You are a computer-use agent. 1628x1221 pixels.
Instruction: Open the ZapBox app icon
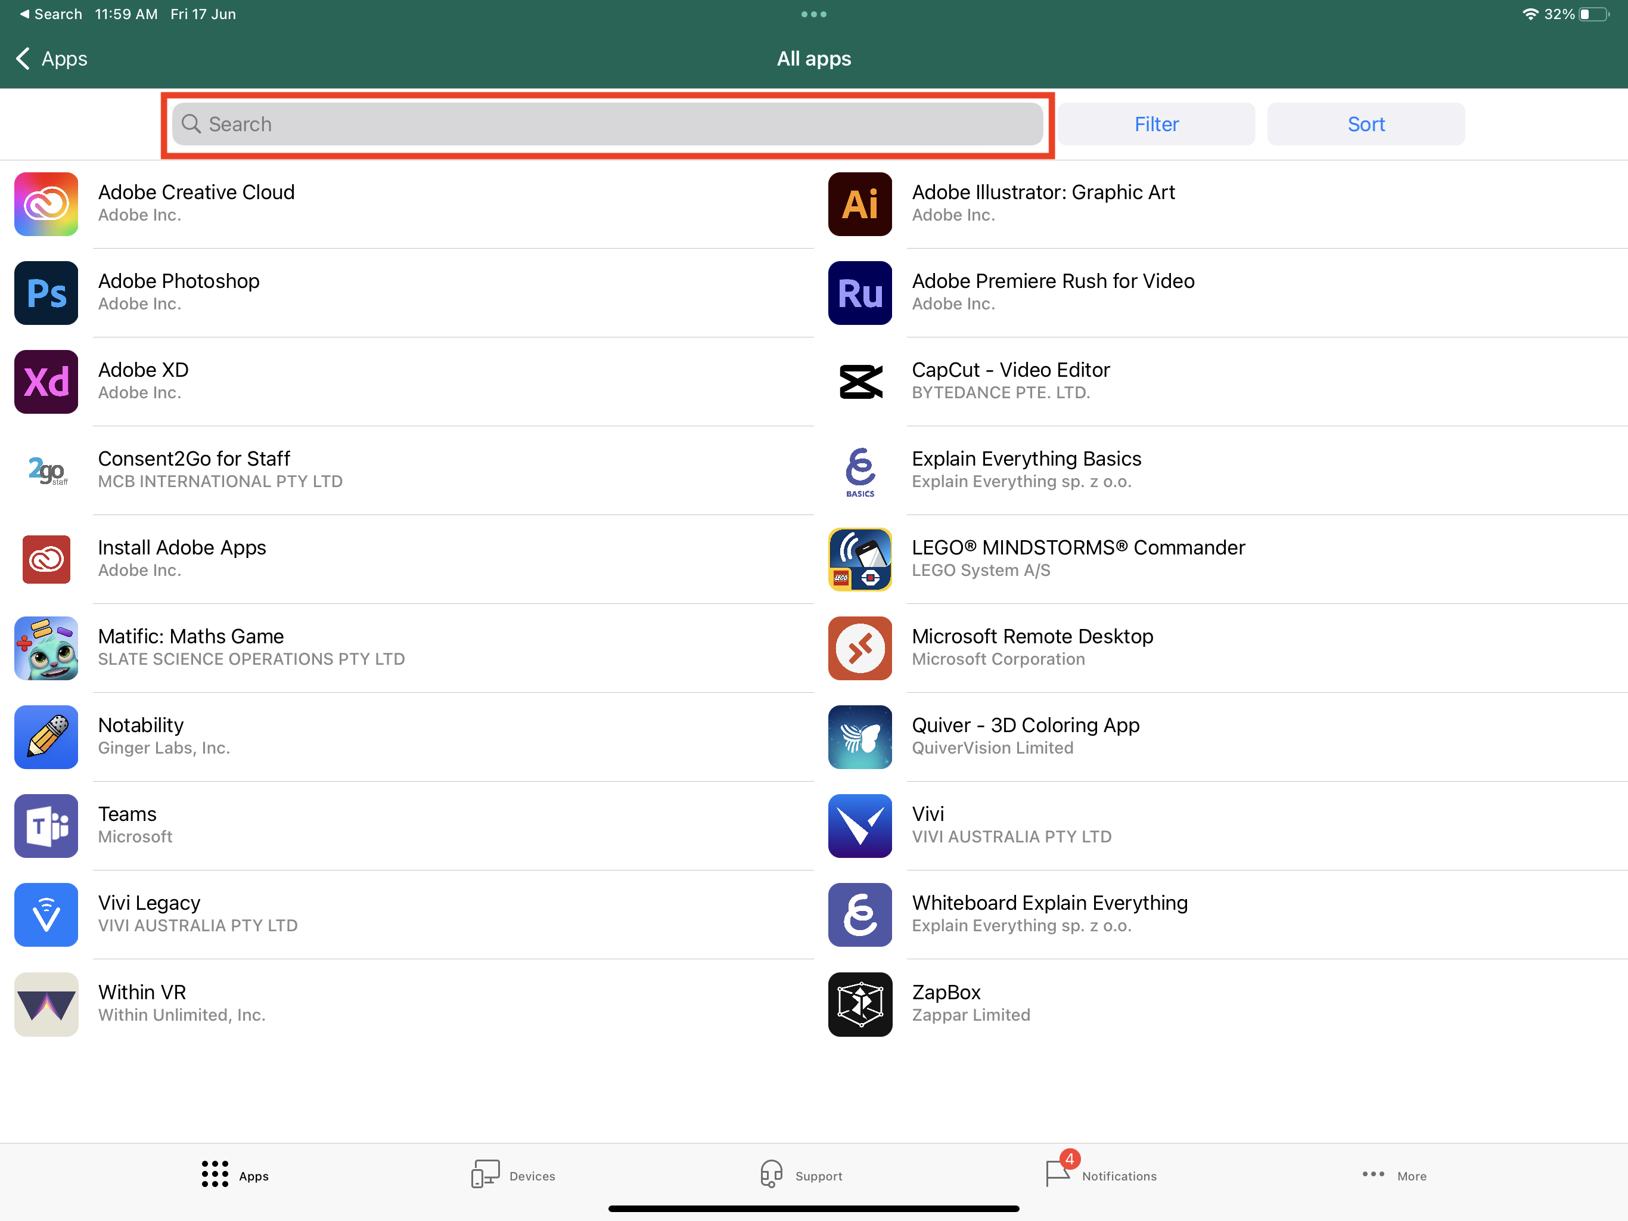click(860, 1005)
